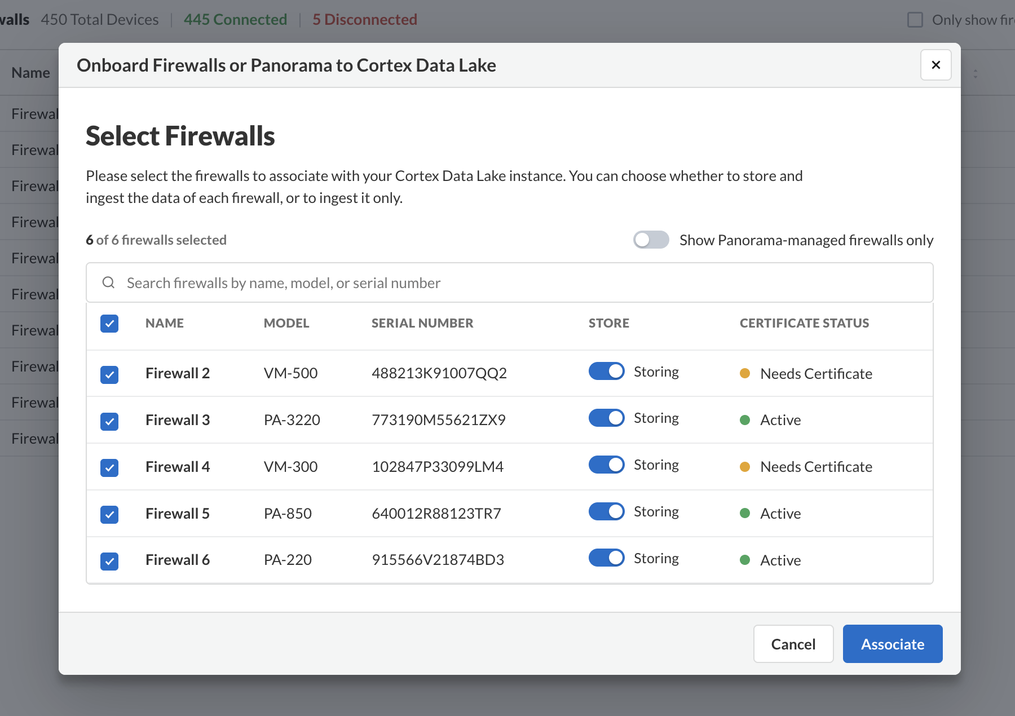Viewport: 1015px width, 716px height.
Task: Click serial number 488213K91007QQ2
Action: tap(439, 373)
